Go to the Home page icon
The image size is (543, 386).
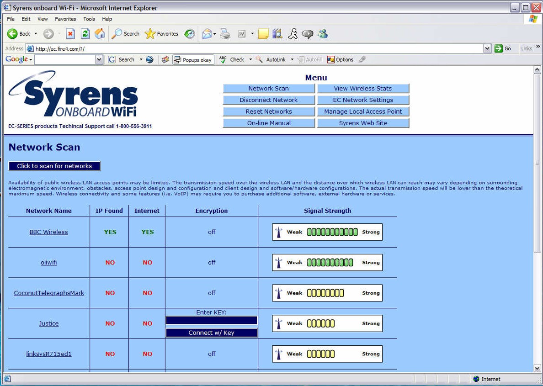tap(100, 34)
